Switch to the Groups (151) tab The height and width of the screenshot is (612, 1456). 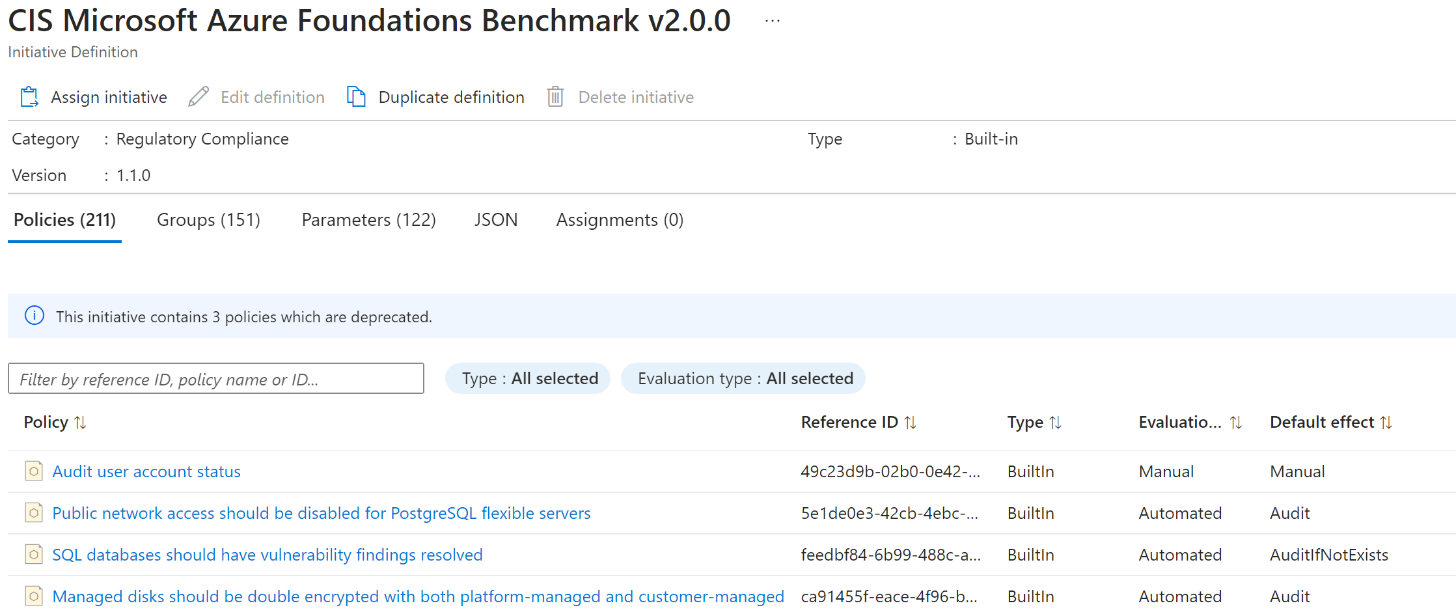pyautogui.click(x=208, y=220)
